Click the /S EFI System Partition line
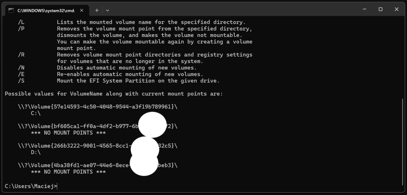The width and height of the screenshot is (407, 195). [118, 81]
